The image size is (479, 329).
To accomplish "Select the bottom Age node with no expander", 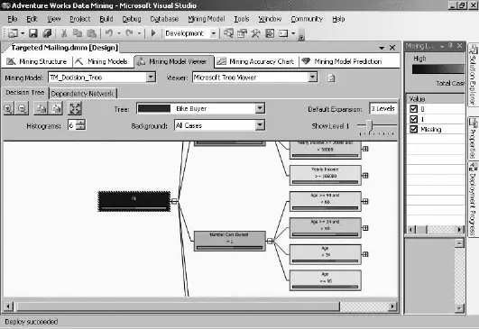I will 325,280.
